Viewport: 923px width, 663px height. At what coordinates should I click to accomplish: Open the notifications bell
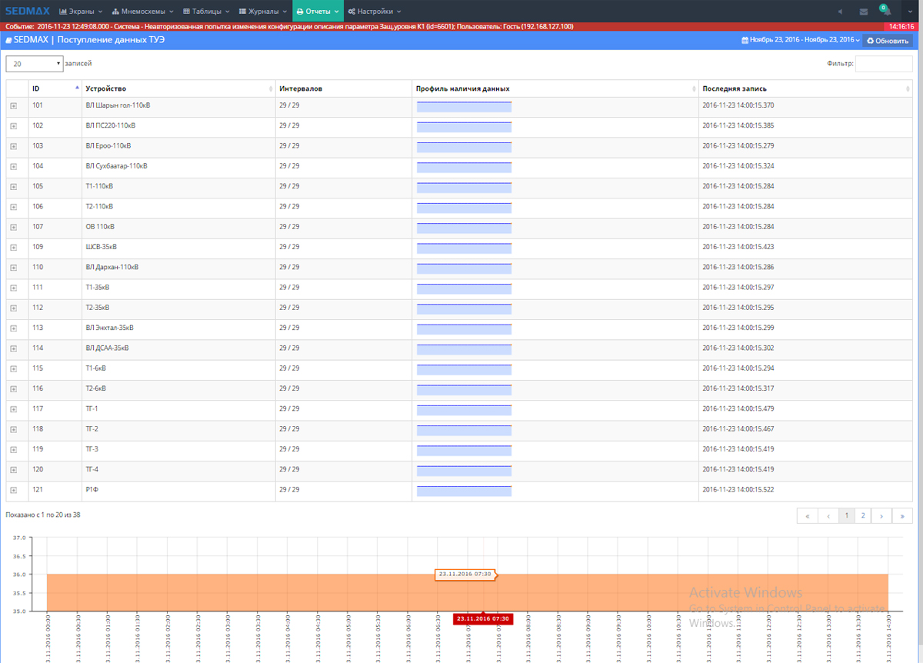click(x=885, y=12)
